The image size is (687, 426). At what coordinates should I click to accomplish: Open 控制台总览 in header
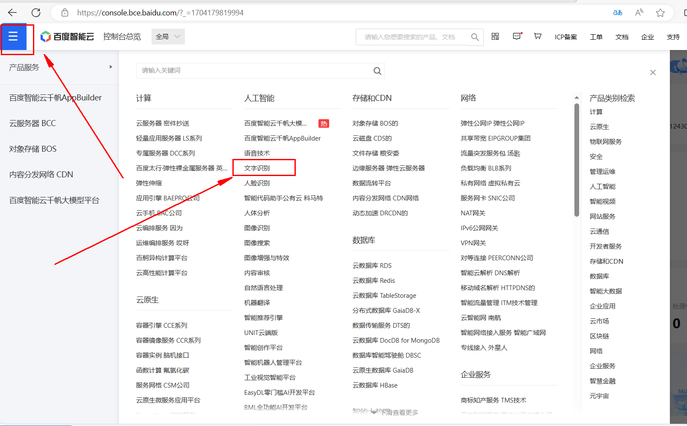click(122, 37)
